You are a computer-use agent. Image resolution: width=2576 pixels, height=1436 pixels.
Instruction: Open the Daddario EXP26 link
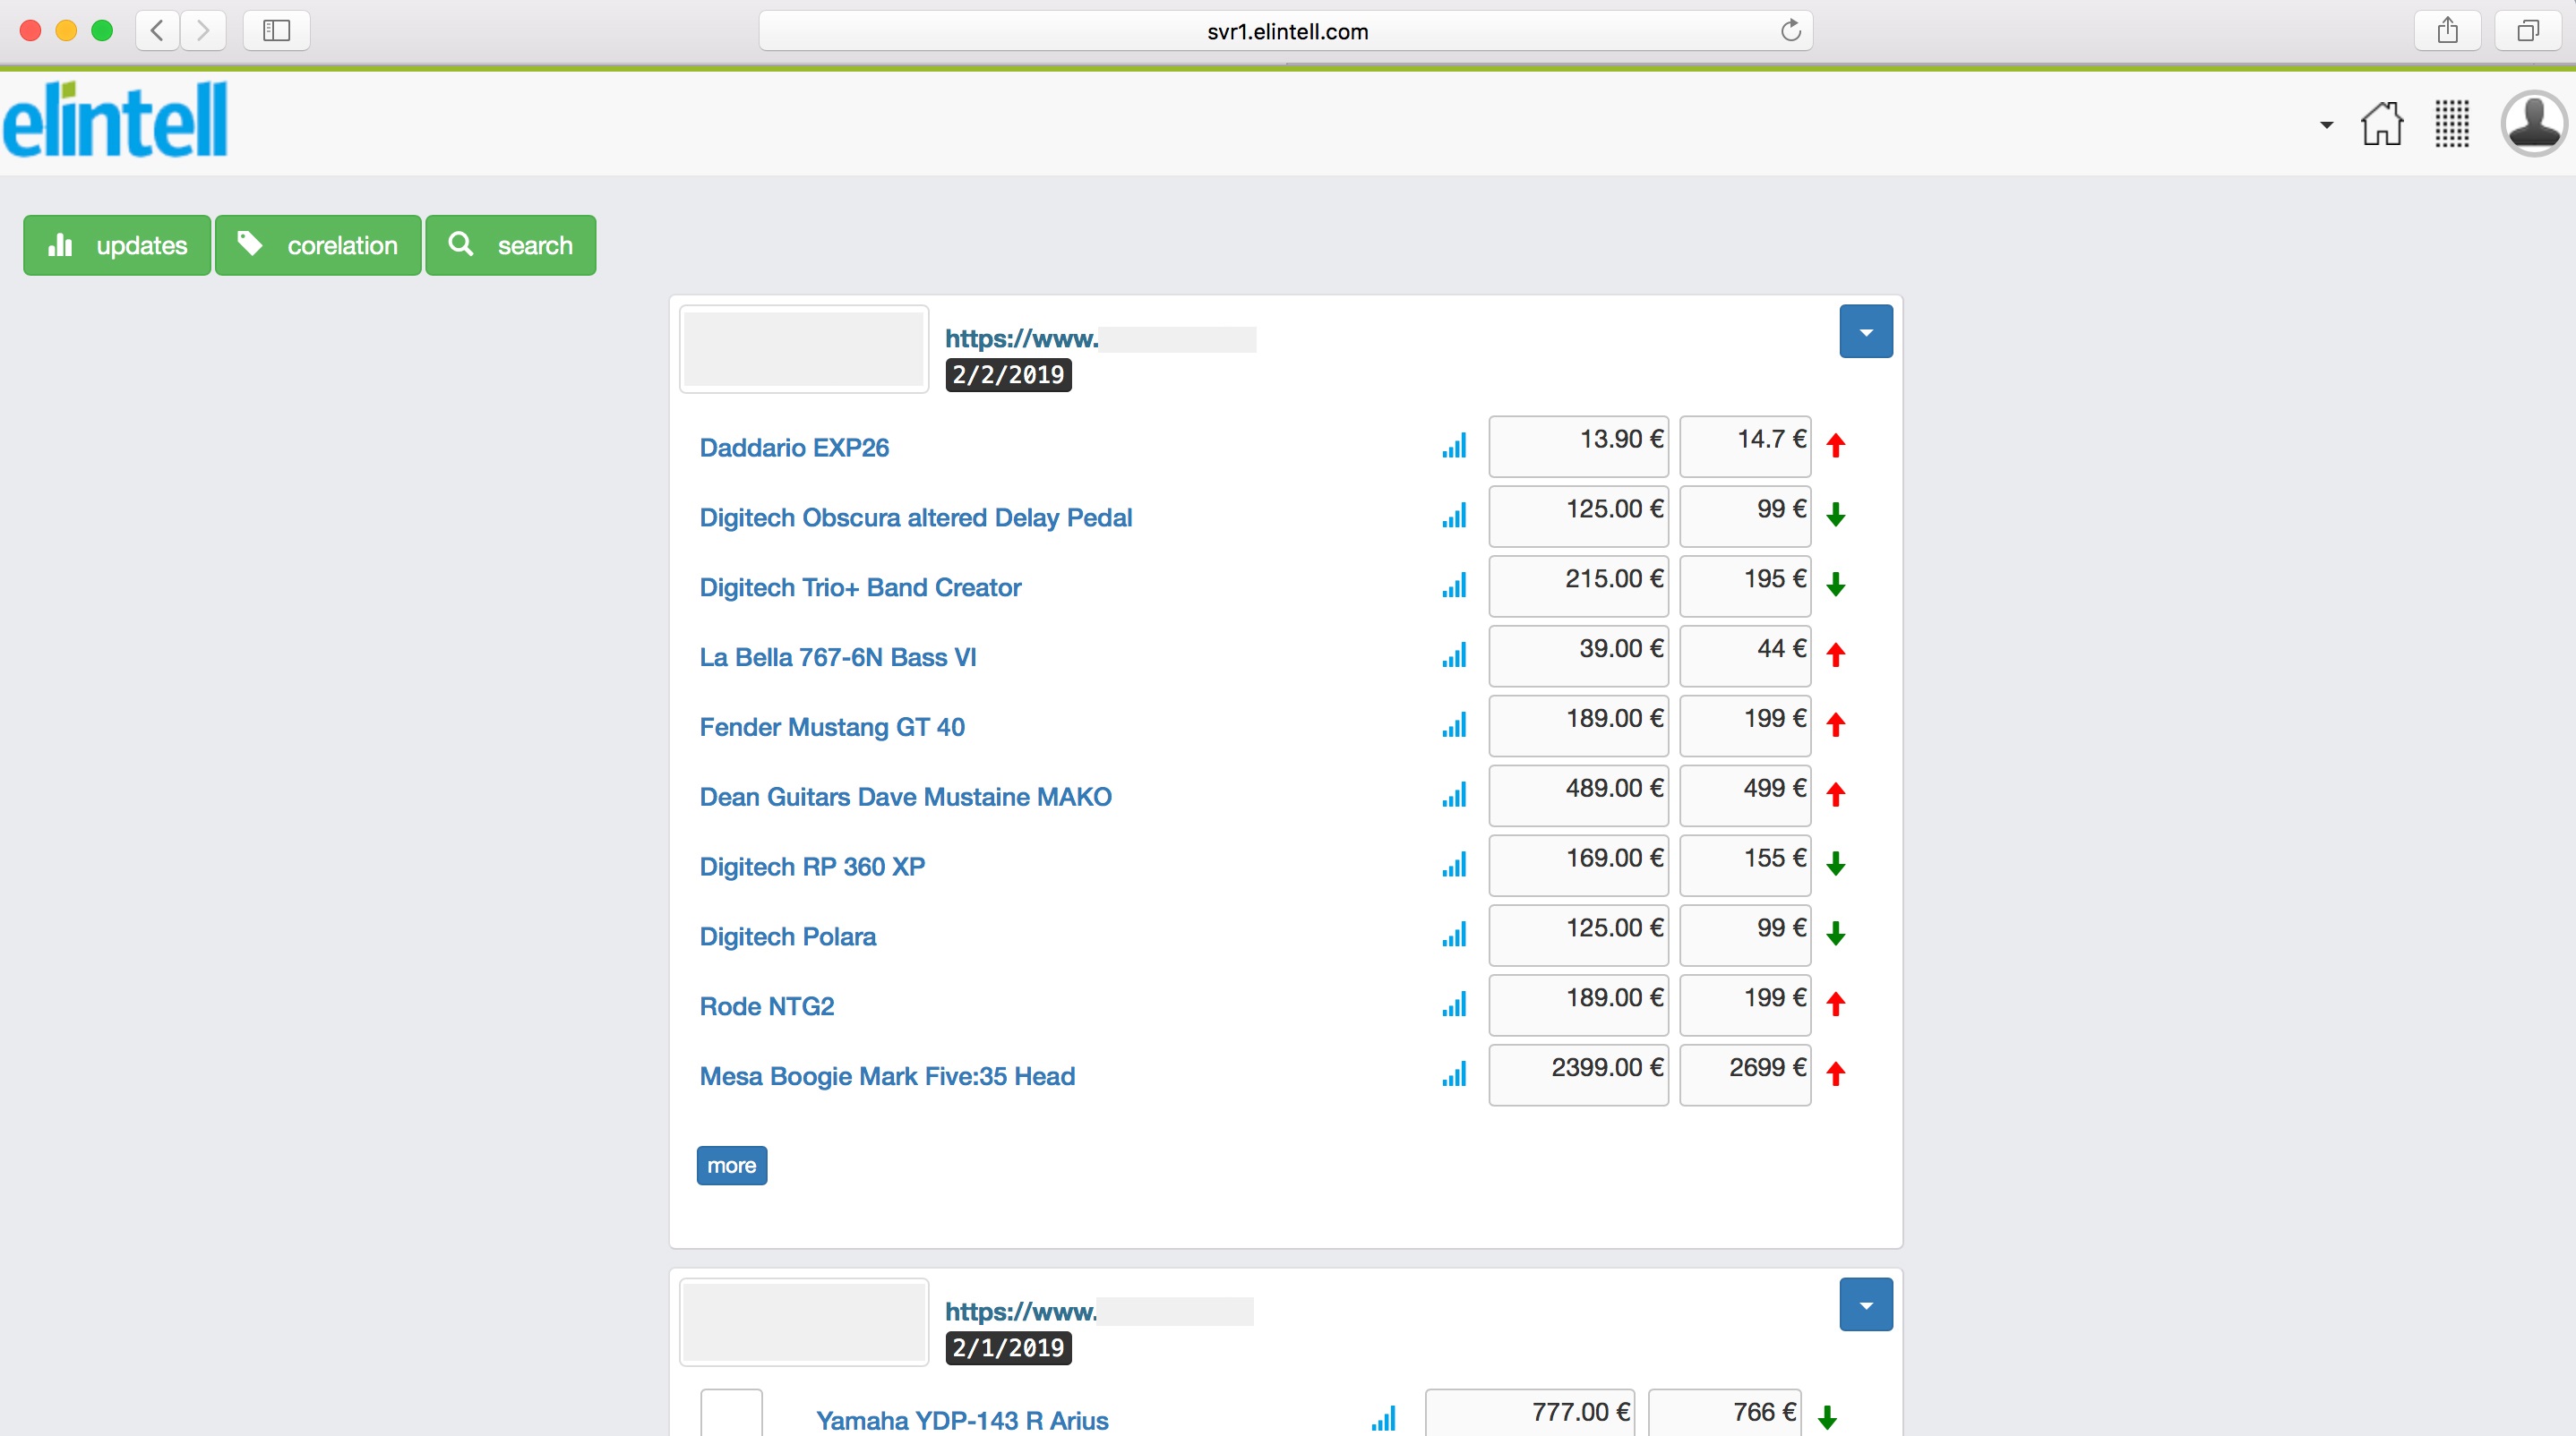(x=794, y=448)
